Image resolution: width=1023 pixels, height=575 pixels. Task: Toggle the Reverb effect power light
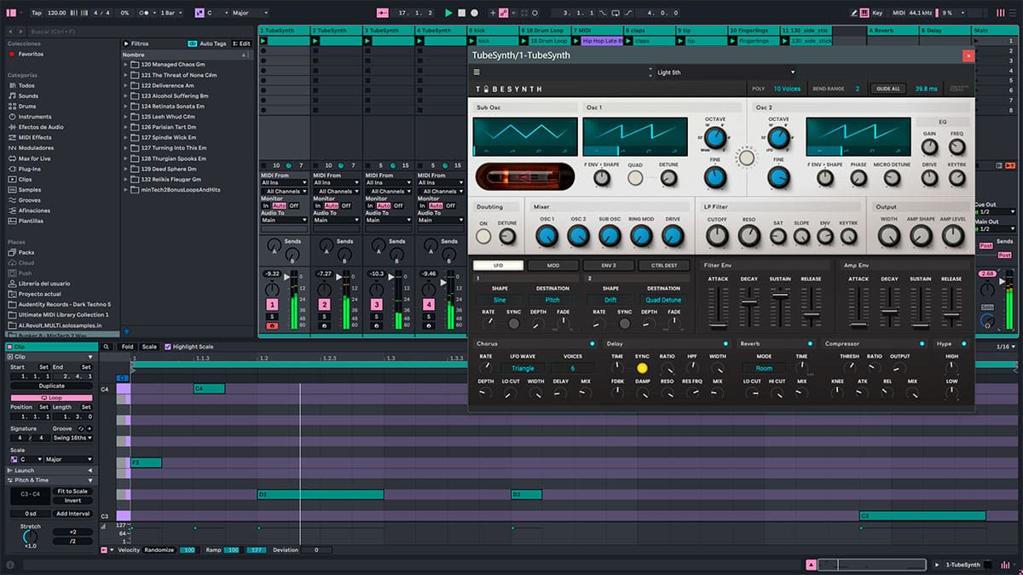click(x=812, y=344)
